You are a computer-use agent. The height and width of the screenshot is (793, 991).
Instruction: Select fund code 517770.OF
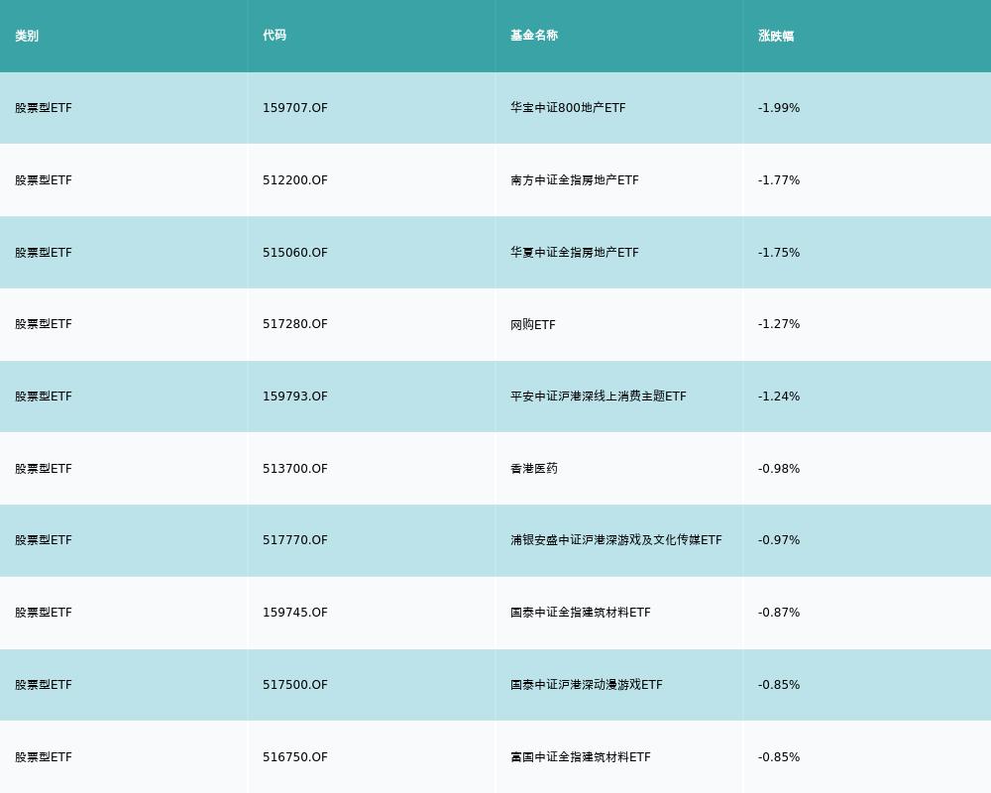click(x=294, y=540)
